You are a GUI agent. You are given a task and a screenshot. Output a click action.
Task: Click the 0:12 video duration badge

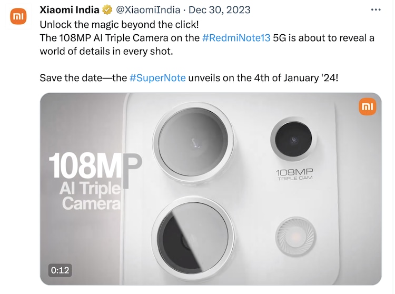coord(60,270)
